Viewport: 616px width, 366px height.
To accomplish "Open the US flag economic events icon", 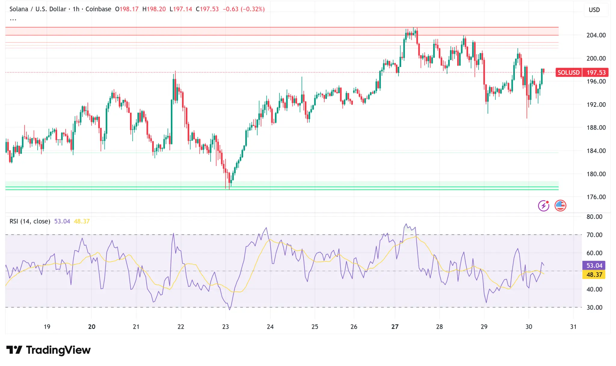I will [560, 206].
